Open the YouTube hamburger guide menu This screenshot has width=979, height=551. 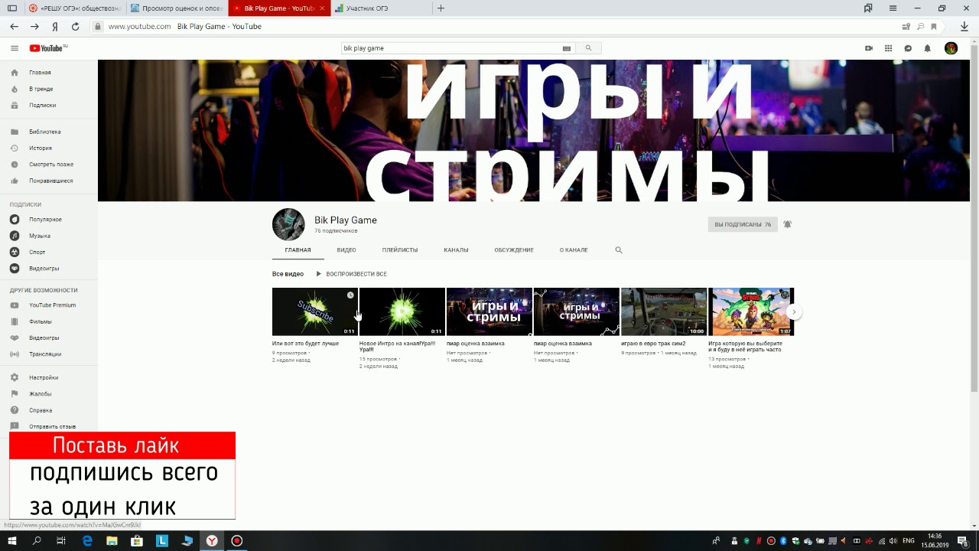tap(14, 48)
